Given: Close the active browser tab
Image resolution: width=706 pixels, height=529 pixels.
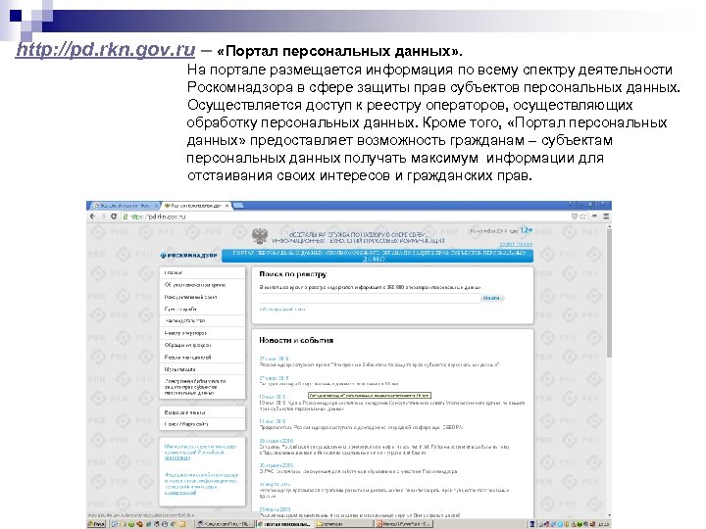Looking at the screenshot, I should click(227, 206).
